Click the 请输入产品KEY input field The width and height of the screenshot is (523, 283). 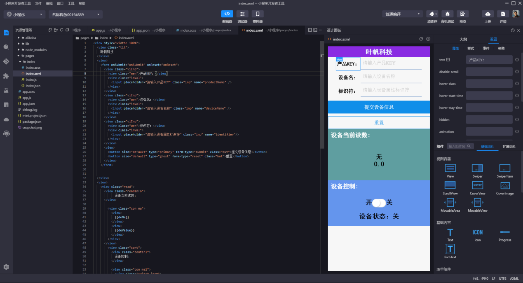pos(391,63)
